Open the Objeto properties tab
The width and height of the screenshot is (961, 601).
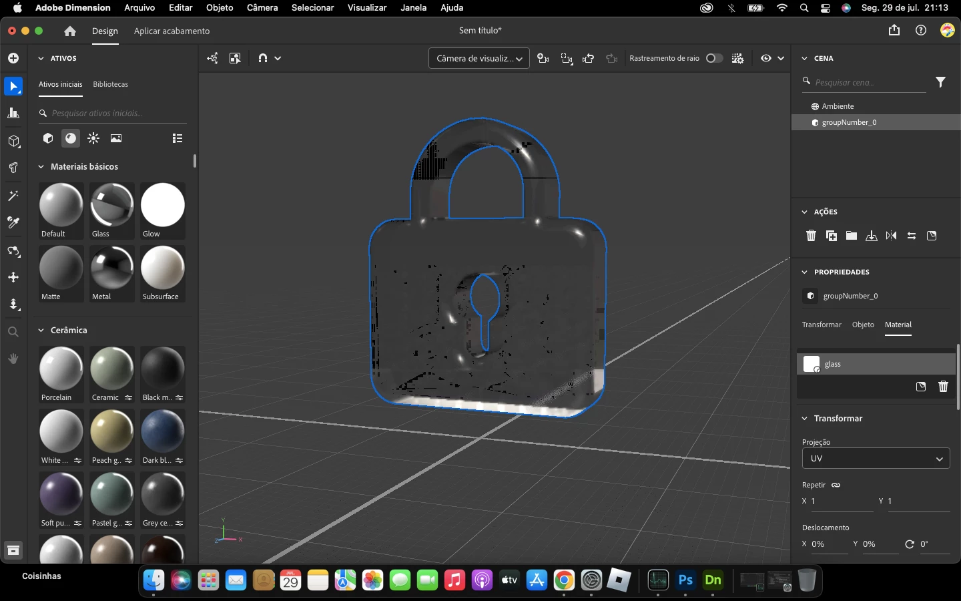pyautogui.click(x=863, y=325)
